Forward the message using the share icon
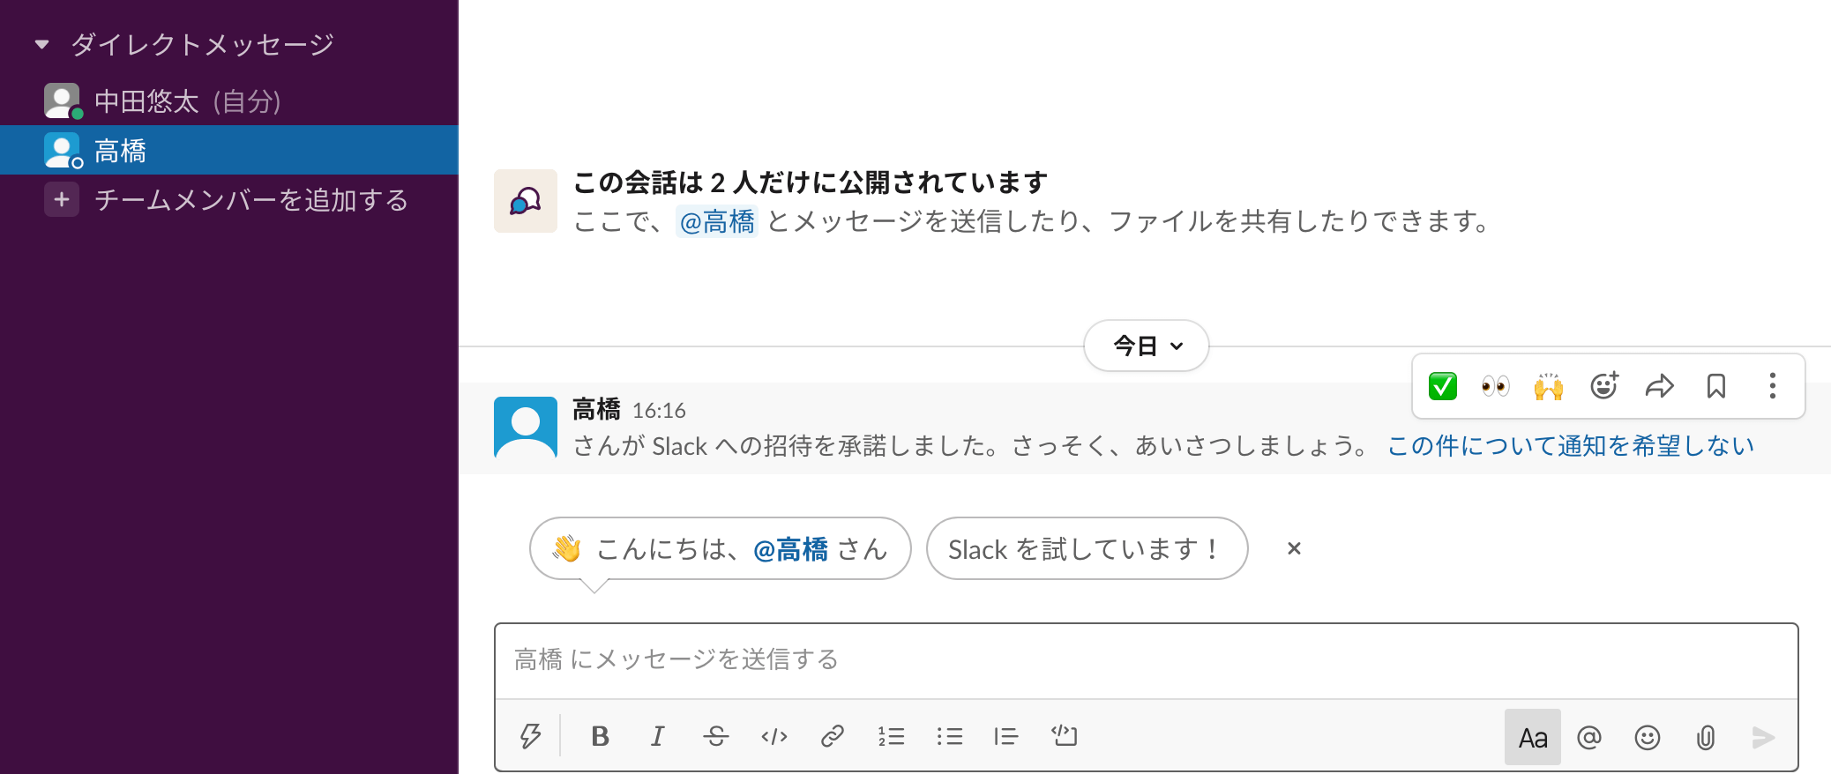The height and width of the screenshot is (774, 1831). coord(1660,385)
